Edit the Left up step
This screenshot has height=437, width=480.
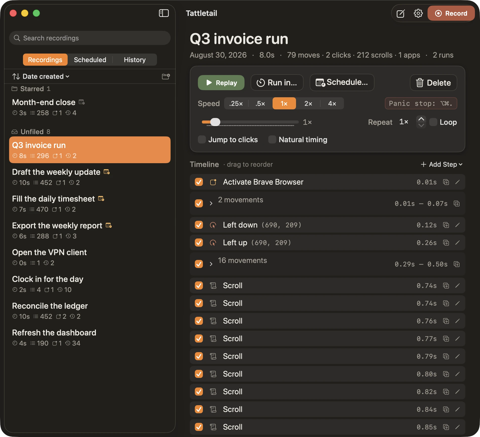pos(457,243)
